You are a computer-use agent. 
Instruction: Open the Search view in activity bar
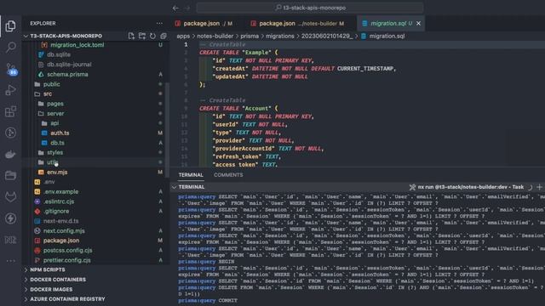(x=10, y=48)
